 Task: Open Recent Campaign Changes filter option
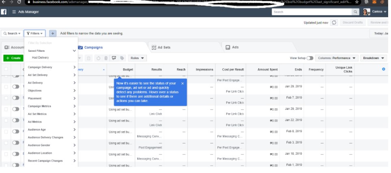[x=52, y=161]
